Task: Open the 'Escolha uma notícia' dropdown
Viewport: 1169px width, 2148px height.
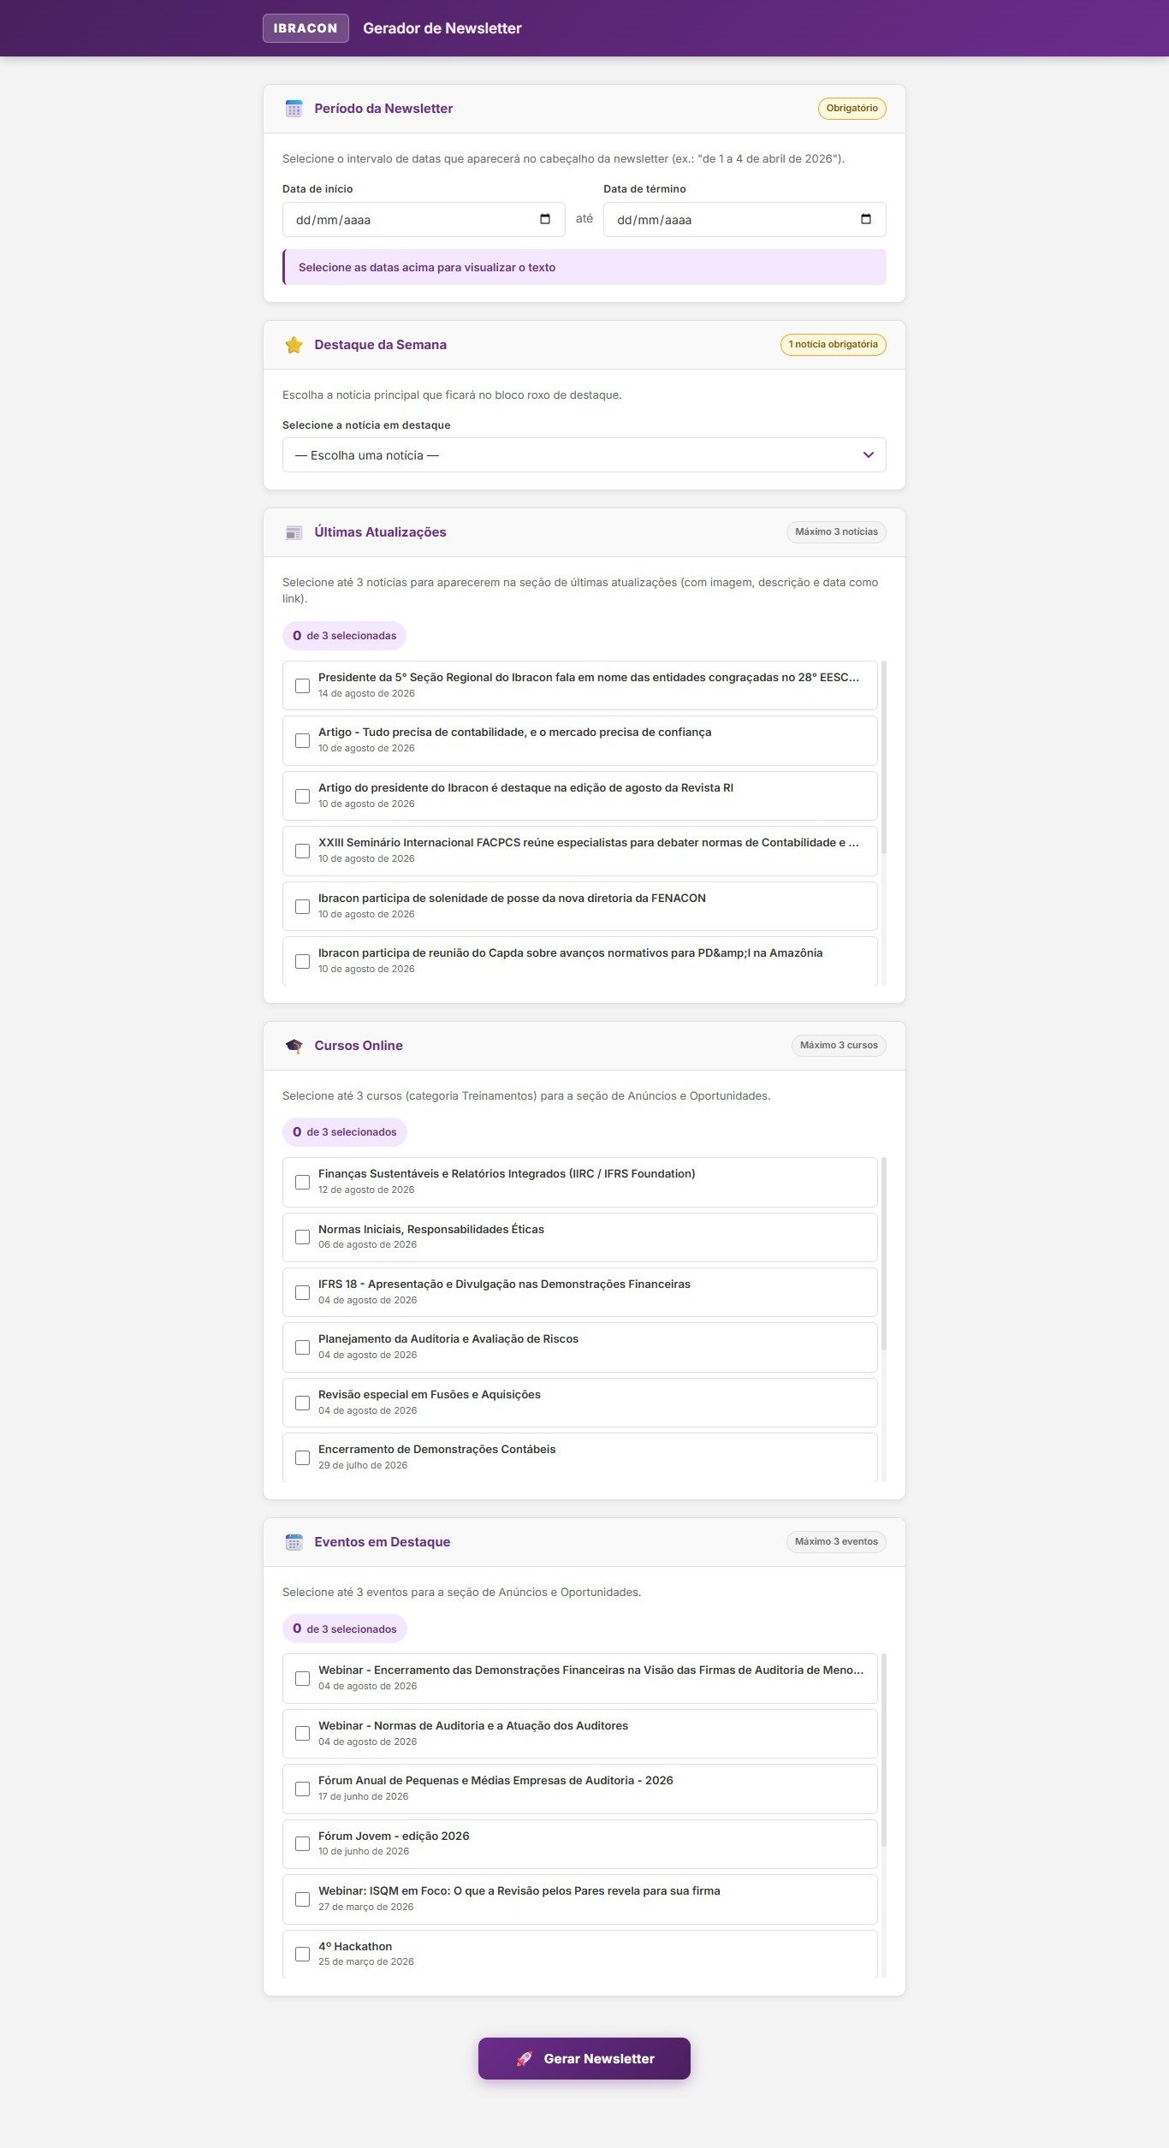Action: [584, 455]
